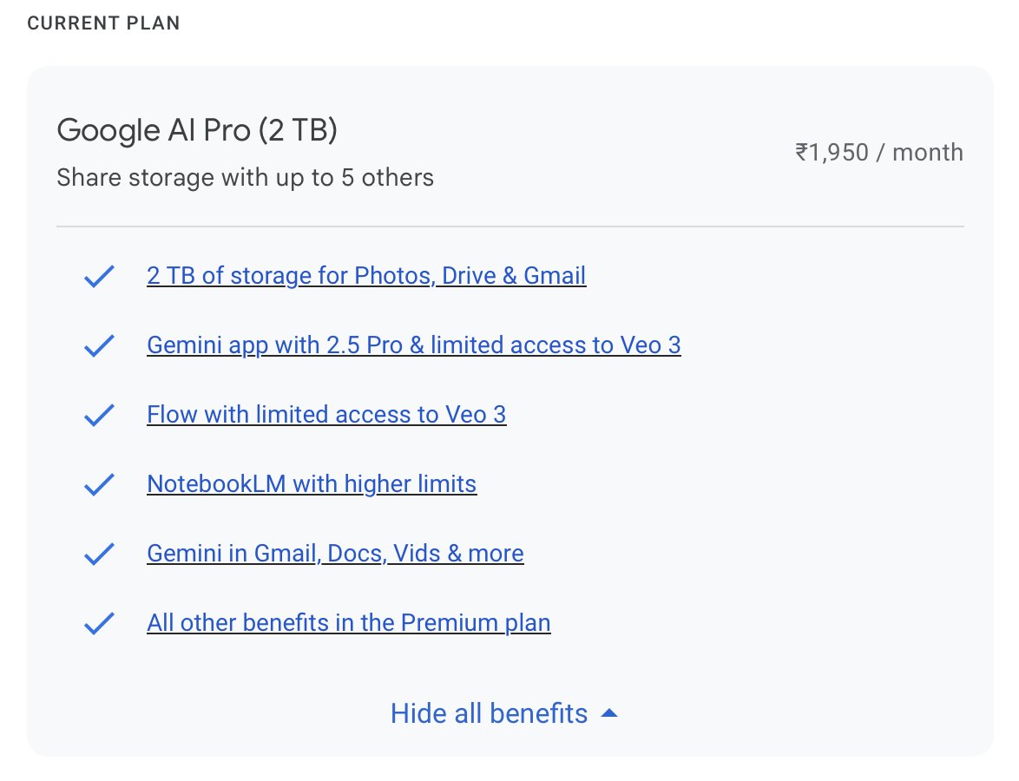Open NotebookLM with higher limits link
This screenshot has width=1019, height=781.
(x=312, y=484)
